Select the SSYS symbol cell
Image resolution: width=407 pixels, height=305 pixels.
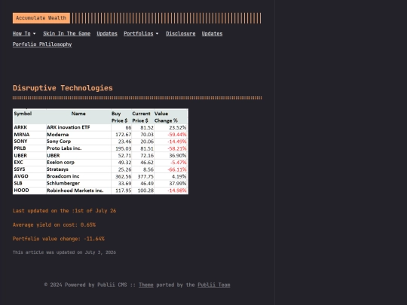tap(20, 169)
